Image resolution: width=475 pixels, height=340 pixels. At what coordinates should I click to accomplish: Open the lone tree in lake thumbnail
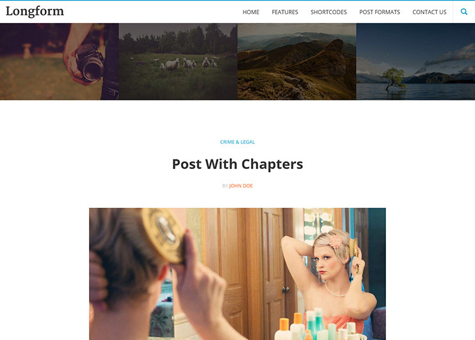tap(415, 61)
